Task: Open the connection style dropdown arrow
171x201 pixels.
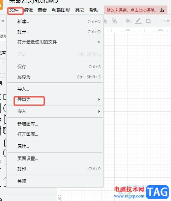Action: [168, 21]
